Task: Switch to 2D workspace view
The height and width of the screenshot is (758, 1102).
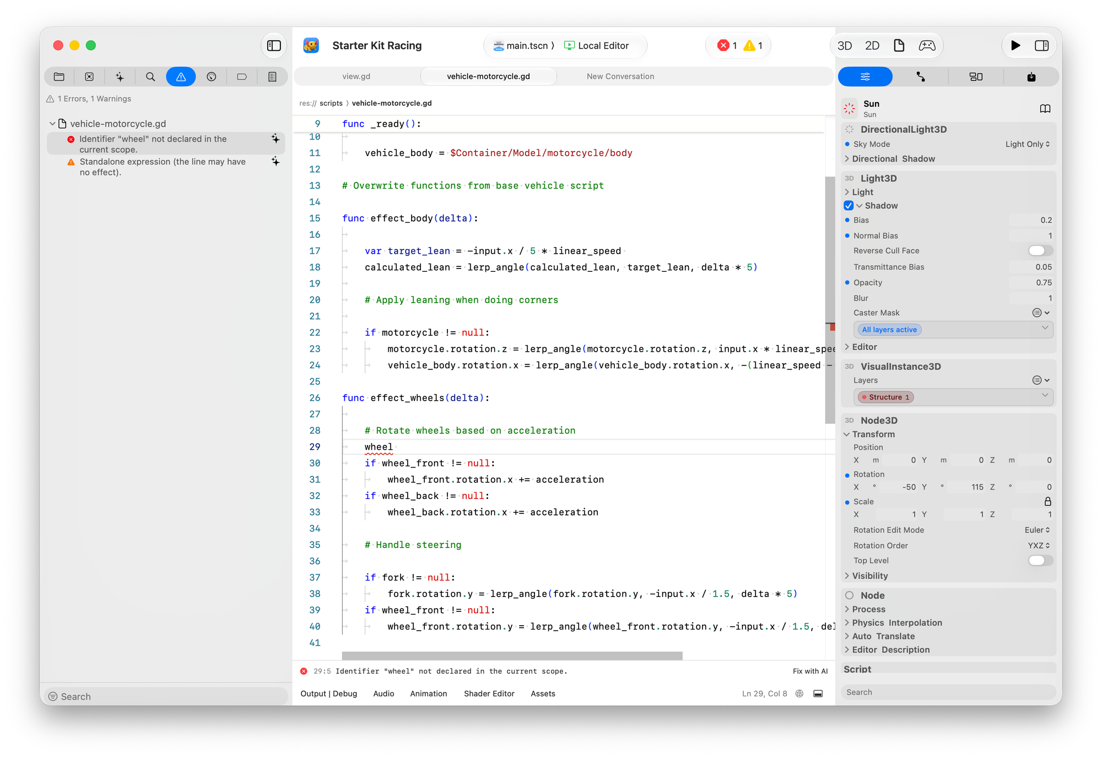Action: (872, 46)
